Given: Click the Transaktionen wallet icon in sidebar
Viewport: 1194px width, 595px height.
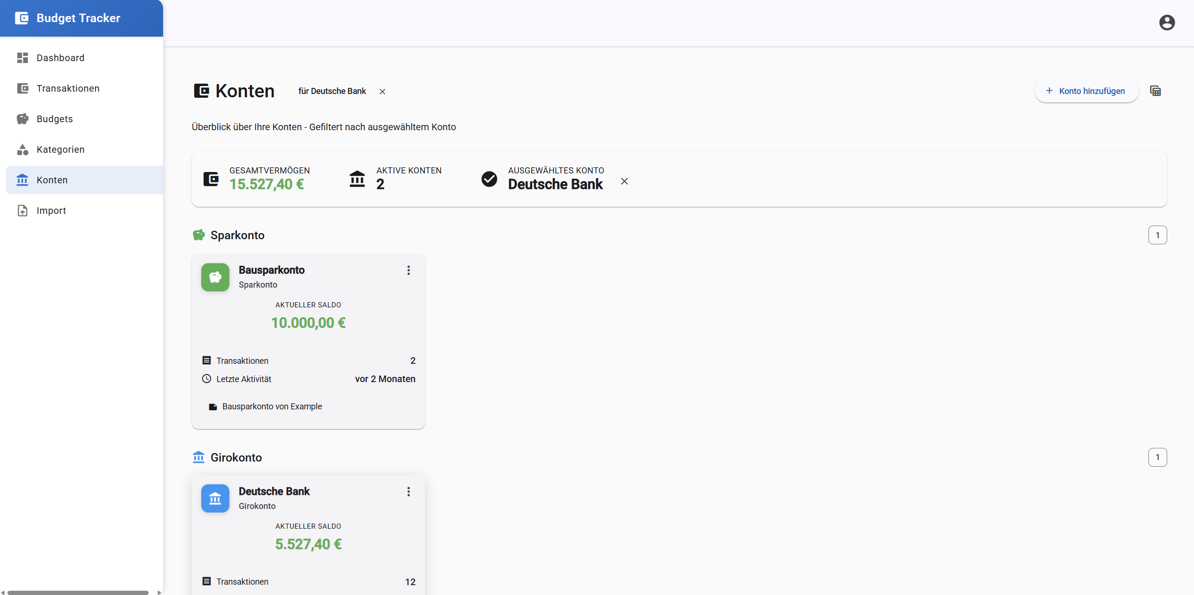Looking at the screenshot, I should (23, 88).
